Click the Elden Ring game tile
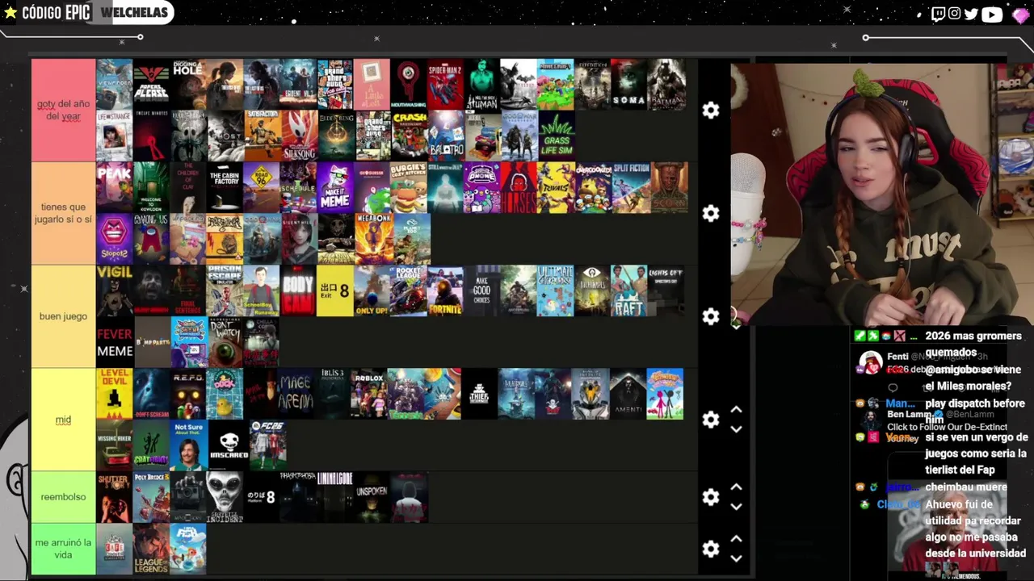This screenshot has width=1034, height=581. click(x=336, y=136)
